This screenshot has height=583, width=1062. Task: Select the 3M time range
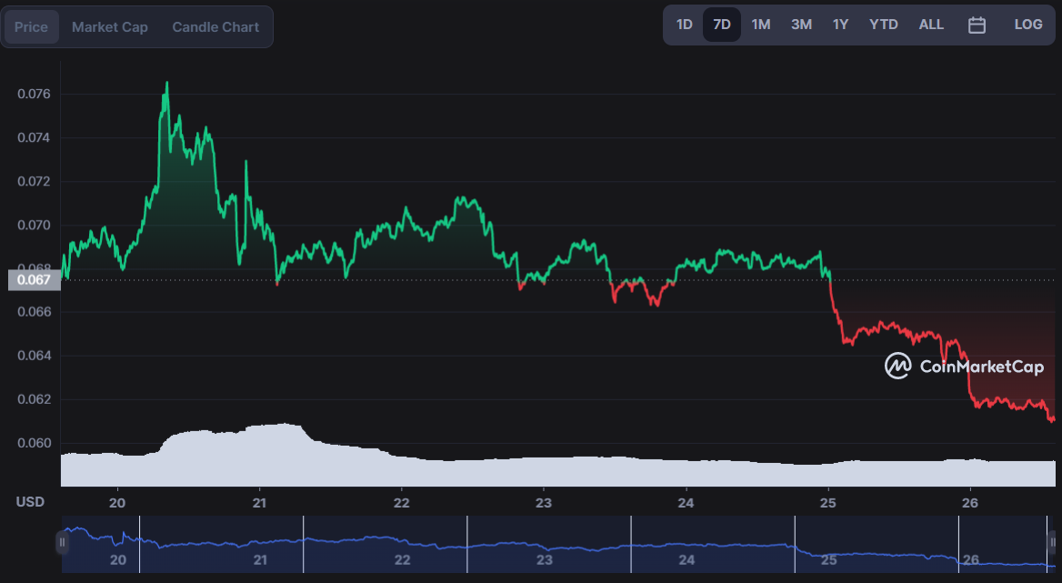coord(801,25)
